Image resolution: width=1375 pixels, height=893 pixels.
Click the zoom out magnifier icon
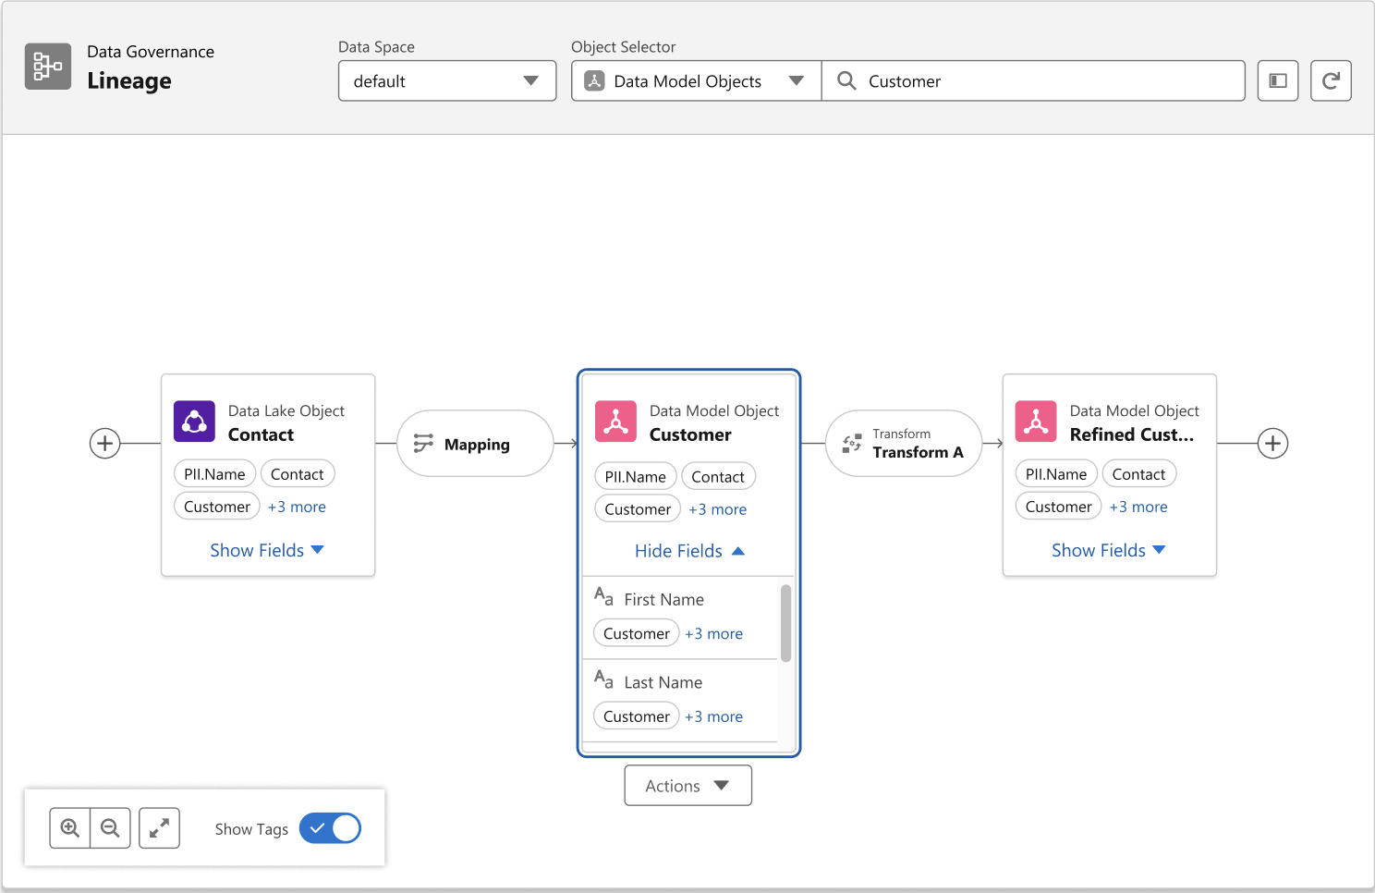[x=110, y=828]
